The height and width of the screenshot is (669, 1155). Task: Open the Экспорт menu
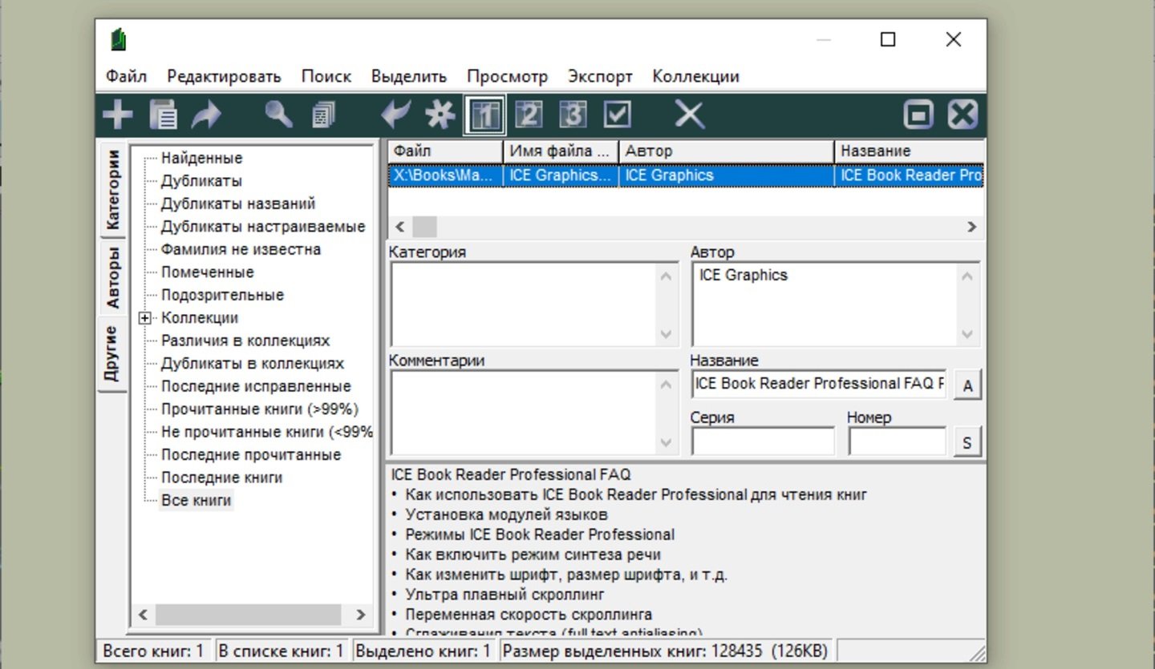tap(600, 77)
